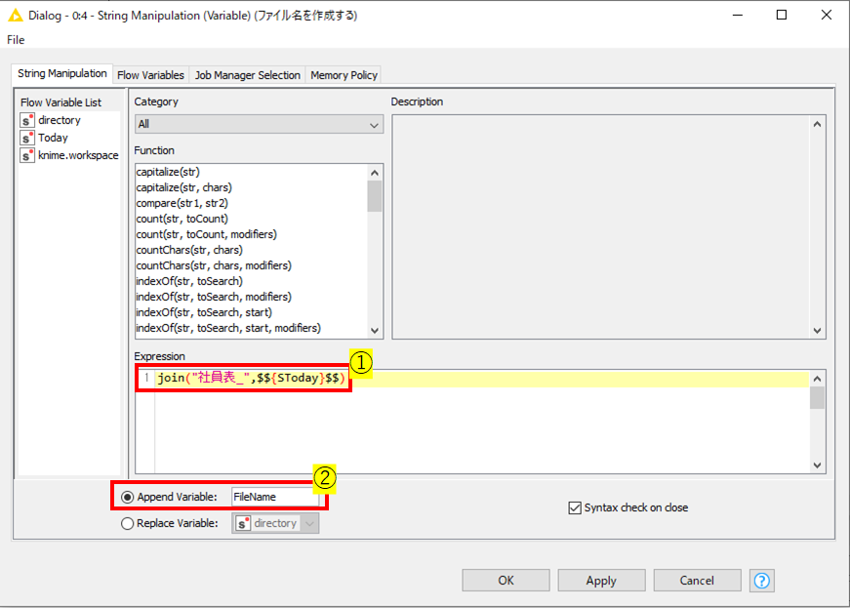Open help using the question mark icon
Viewport: 850px width, 608px height.
click(x=761, y=581)
